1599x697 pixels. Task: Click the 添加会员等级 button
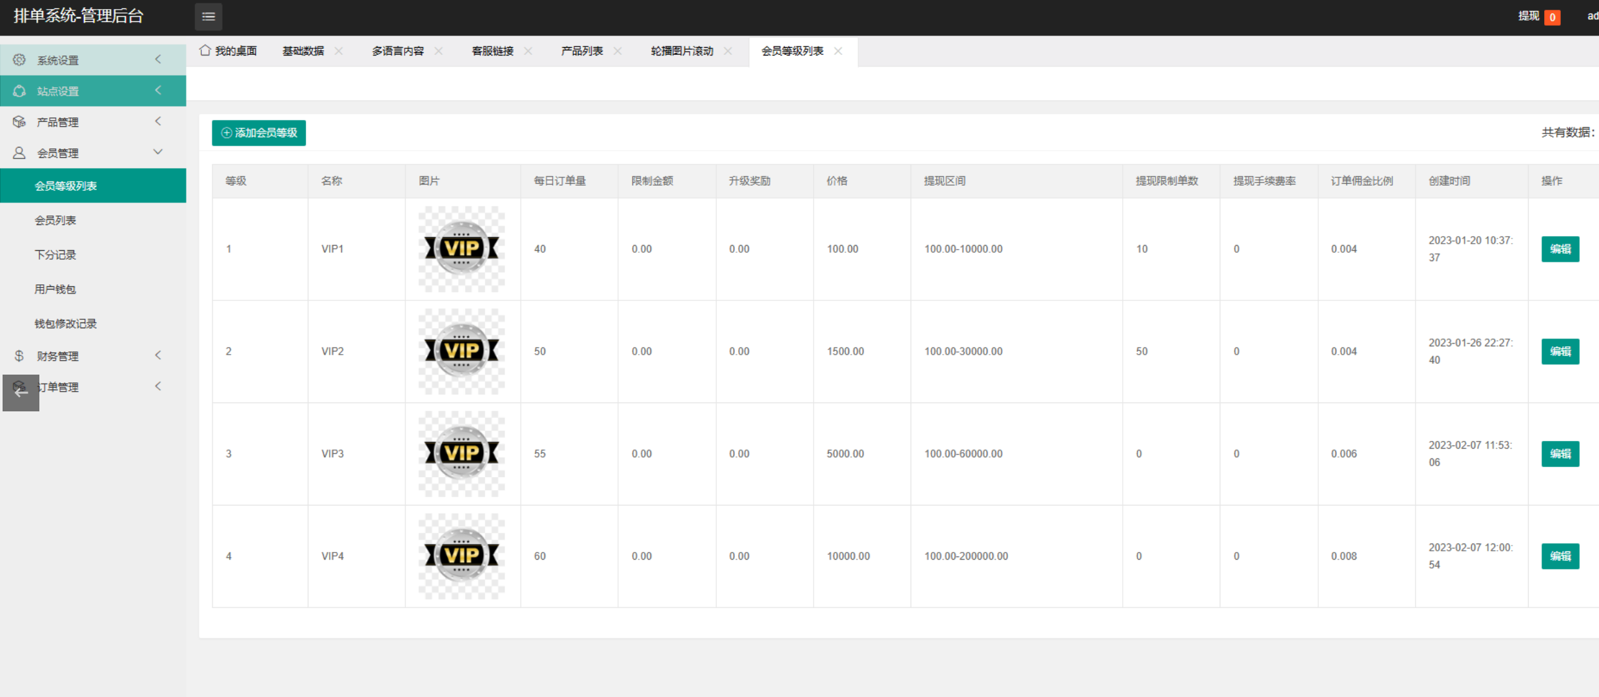(x=259, y=133)
